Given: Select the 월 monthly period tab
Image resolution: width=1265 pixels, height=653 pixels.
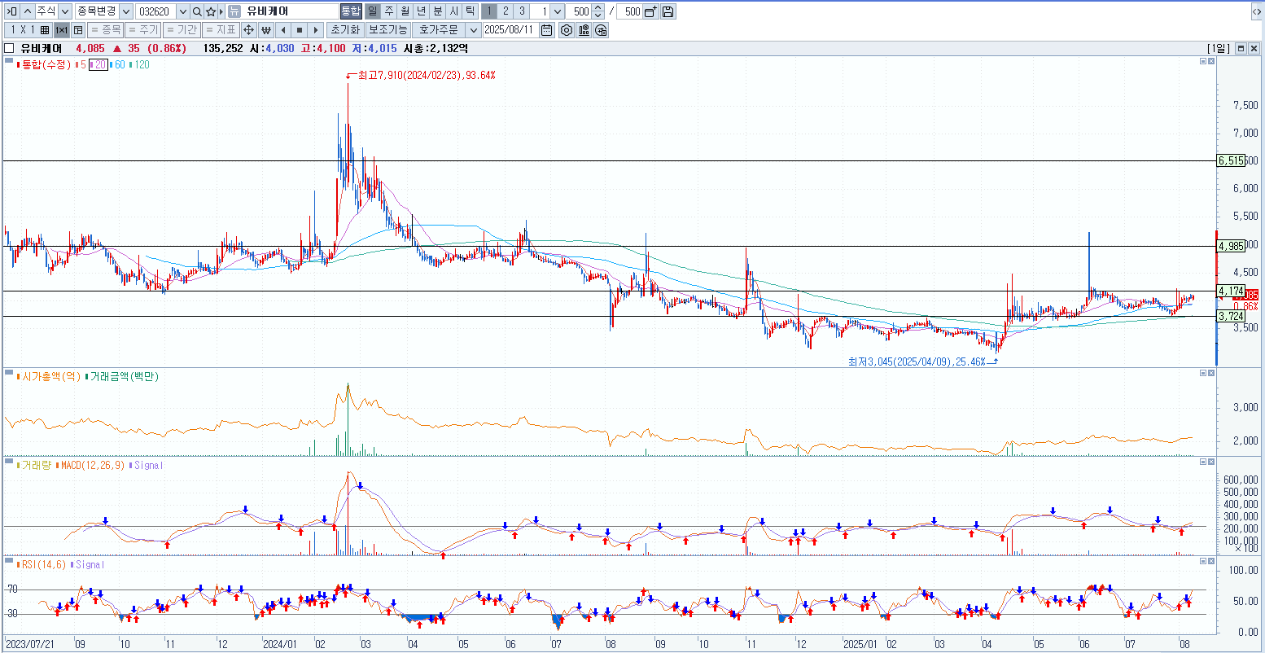Looking at the screenshot, I should [x=405, y=11].
